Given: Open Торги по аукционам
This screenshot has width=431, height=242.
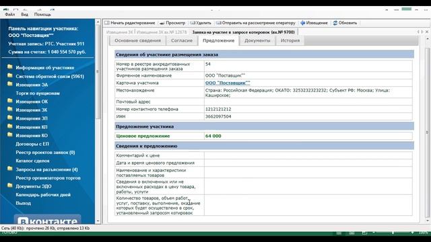Looking at the screenshot, I should tap(38, 93).
